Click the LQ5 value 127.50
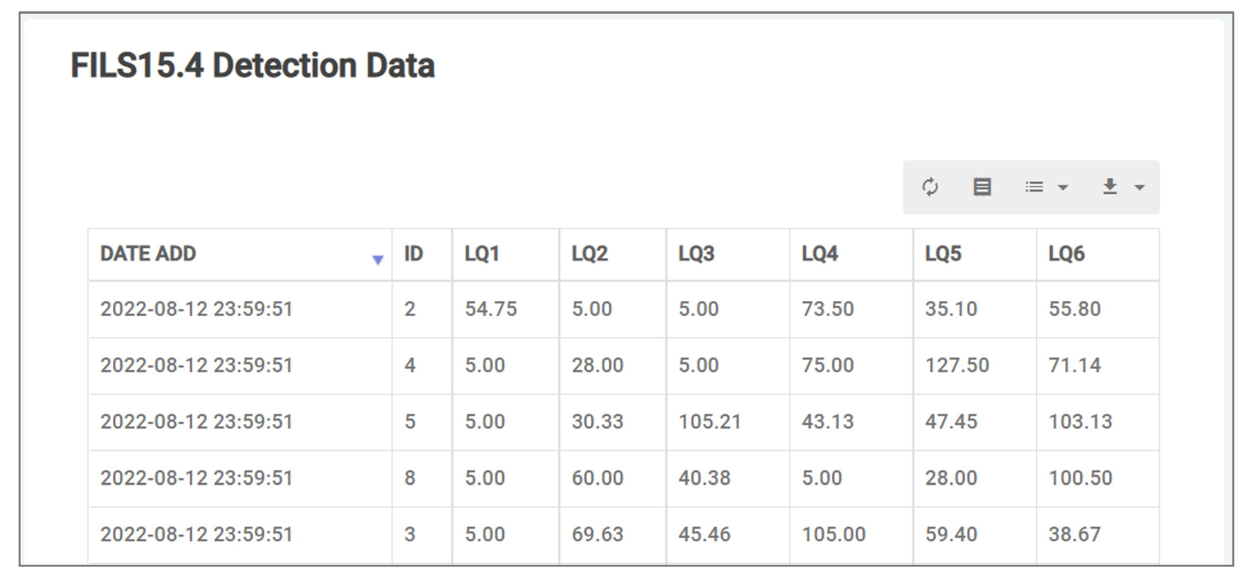 pyautogui.click(x=957, y=365)
